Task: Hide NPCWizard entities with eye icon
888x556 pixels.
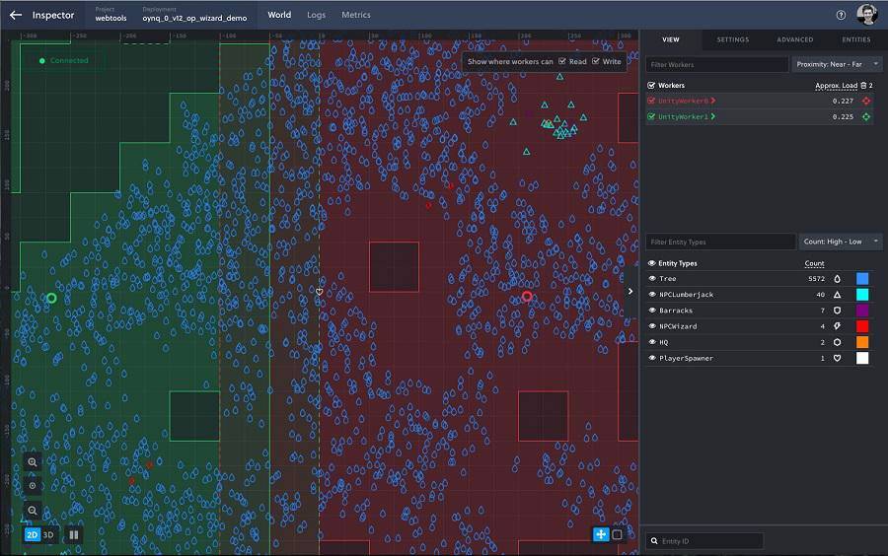Action: (652, 326)
